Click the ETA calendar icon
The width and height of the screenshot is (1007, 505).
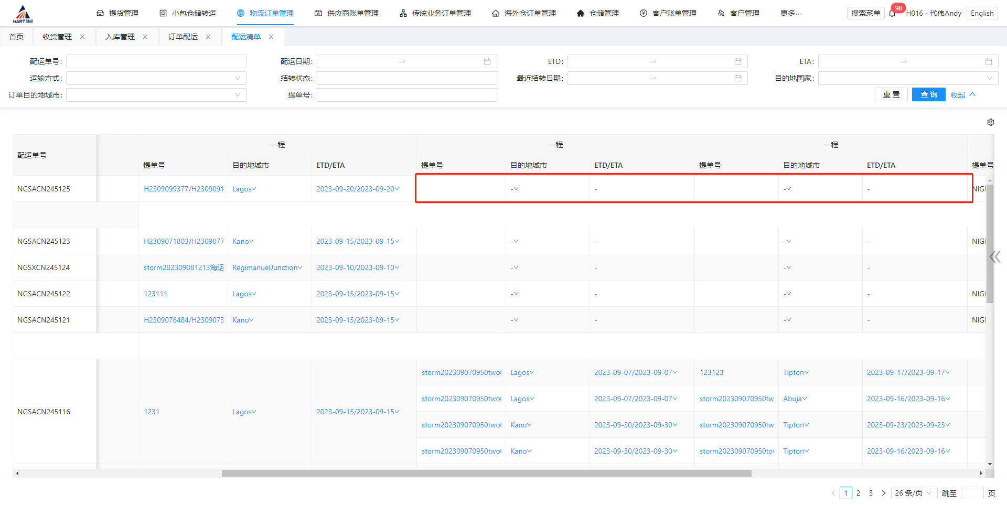tap(988, 62)
